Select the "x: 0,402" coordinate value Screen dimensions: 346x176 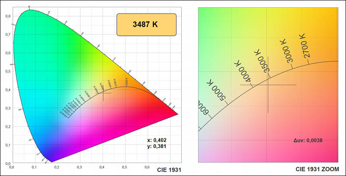[x=157, y=140]
